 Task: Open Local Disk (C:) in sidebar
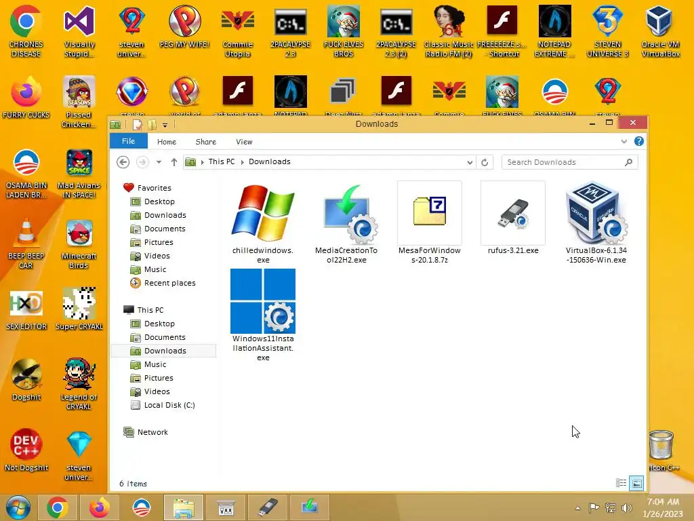coord(169,405)
